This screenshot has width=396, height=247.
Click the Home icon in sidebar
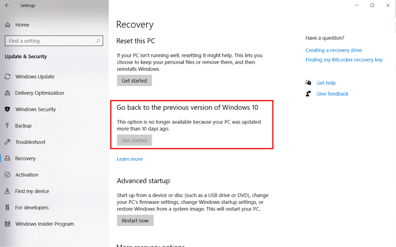(x=7, y=25)
